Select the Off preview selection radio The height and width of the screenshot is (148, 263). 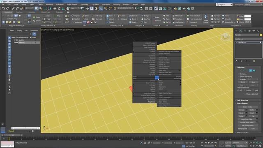tap(238, 90)
